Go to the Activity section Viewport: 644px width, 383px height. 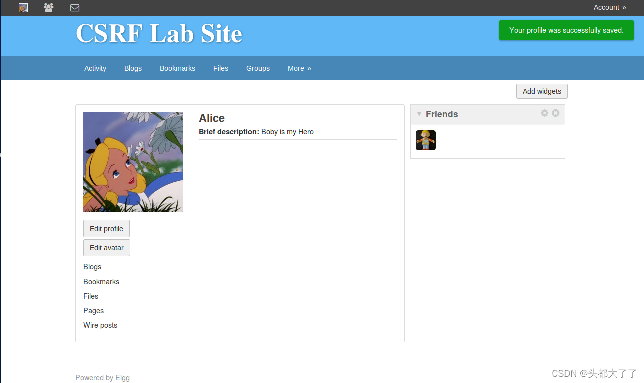(x=95, y=68)
